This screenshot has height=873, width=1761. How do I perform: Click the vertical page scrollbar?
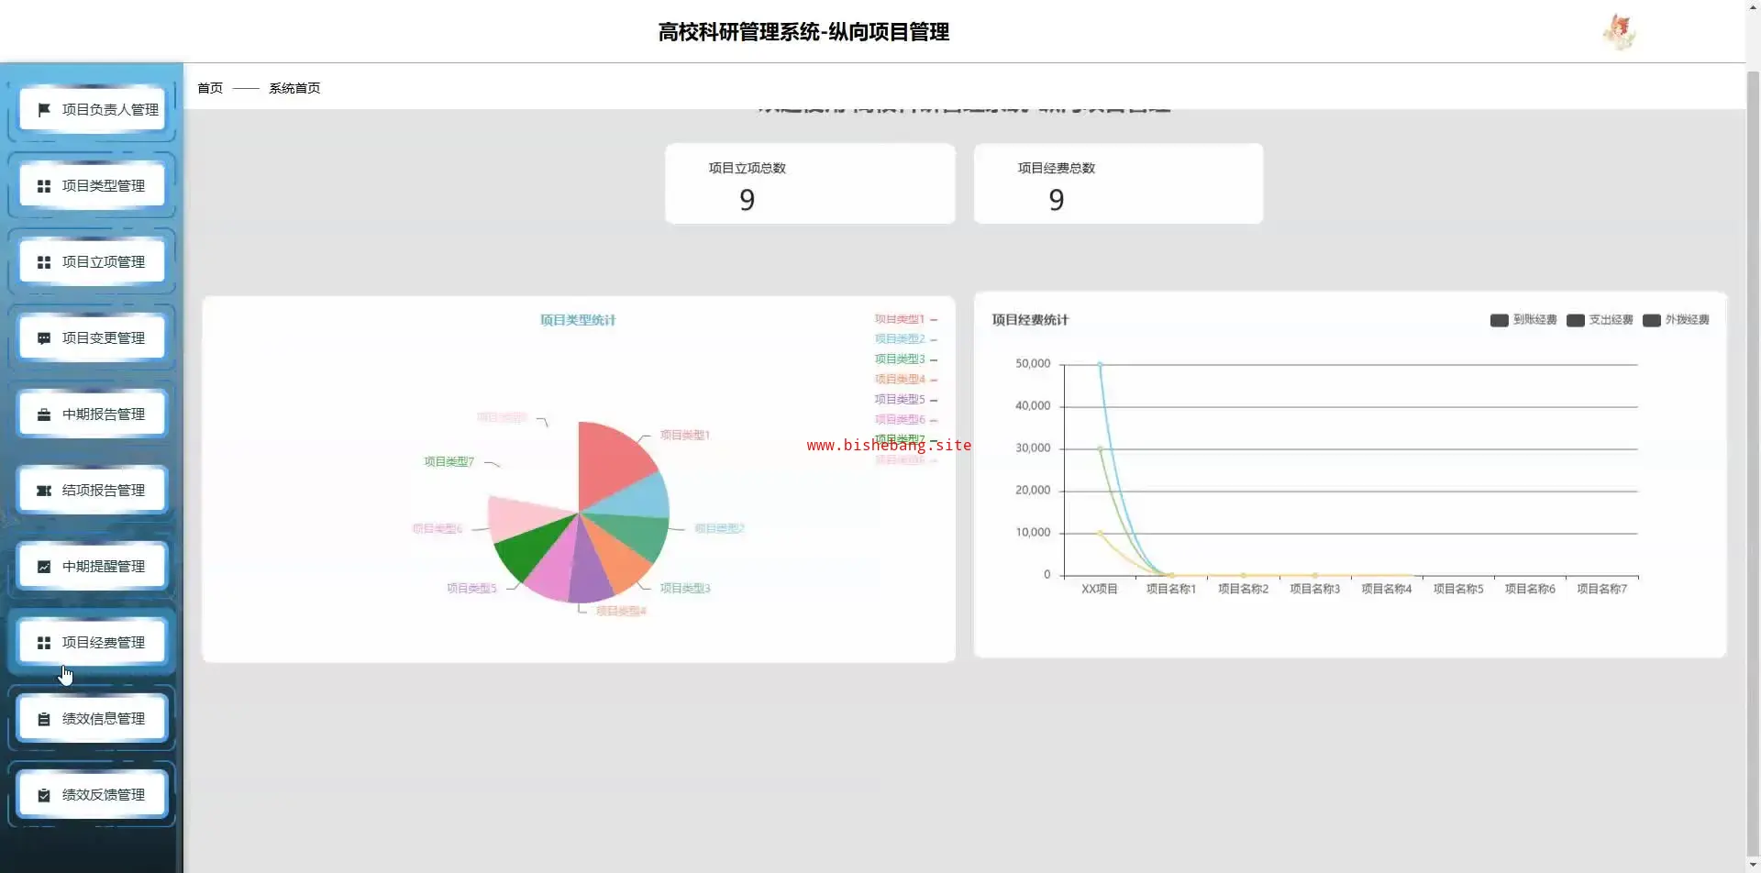coord(1753,459)
